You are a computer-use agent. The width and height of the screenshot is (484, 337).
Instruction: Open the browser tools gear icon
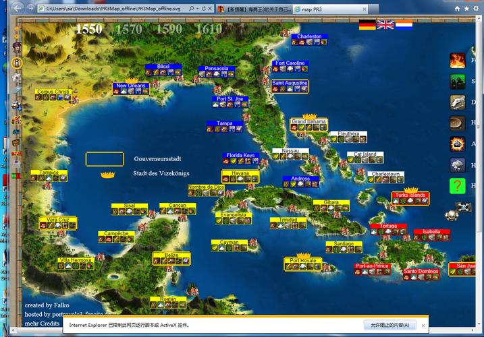pyautogui.click(x=476, y=9)
